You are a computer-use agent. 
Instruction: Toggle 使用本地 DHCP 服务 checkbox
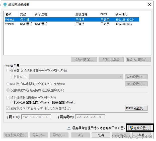[x=8, y=108]
